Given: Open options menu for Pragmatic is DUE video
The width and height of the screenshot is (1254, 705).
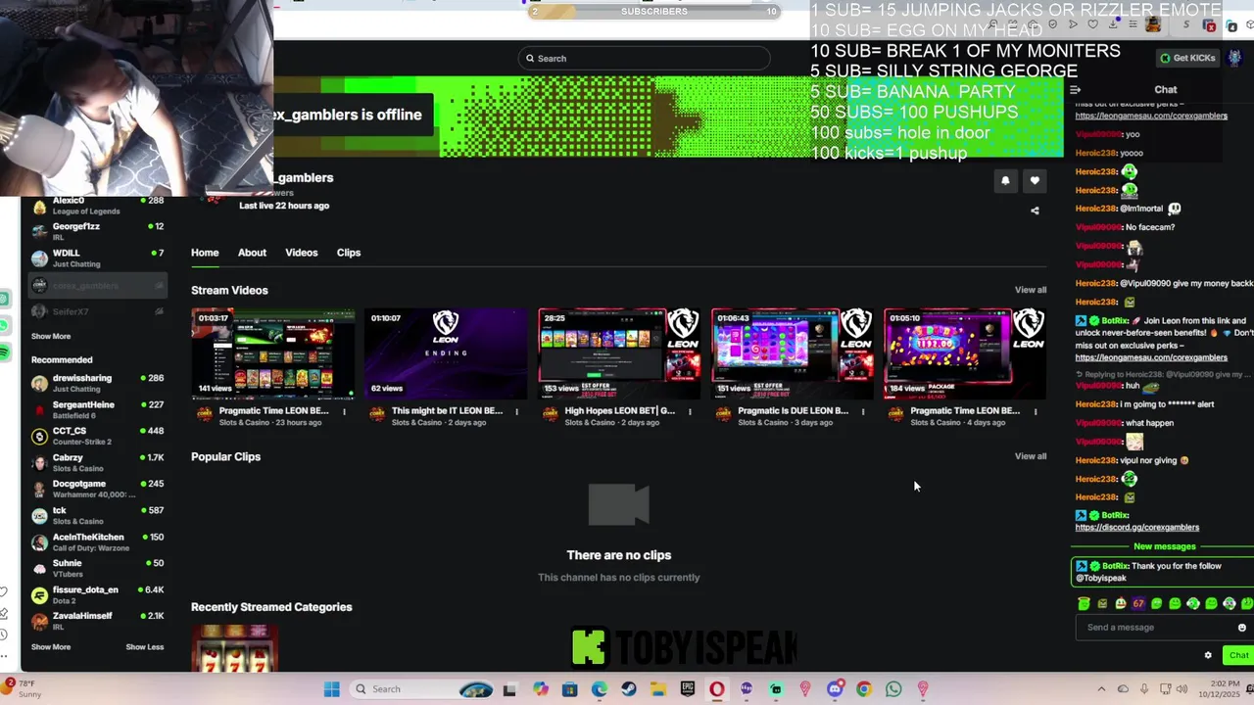Looking at the screenshot, I should [863, 411].
